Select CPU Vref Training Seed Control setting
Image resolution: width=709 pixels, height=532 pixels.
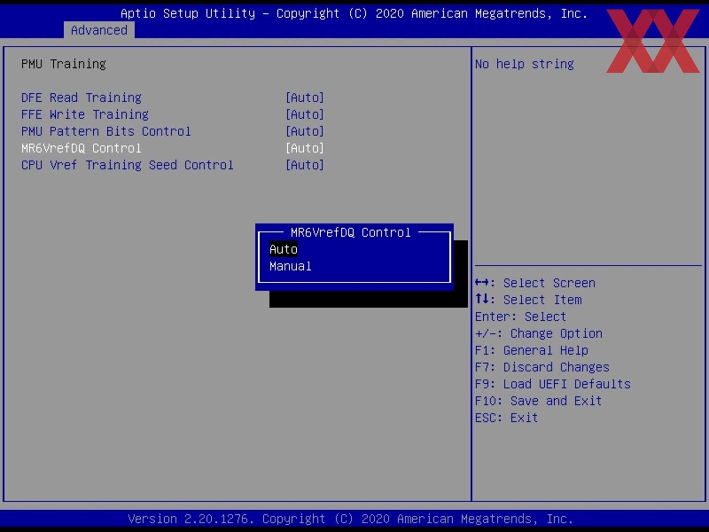[127, 165]
